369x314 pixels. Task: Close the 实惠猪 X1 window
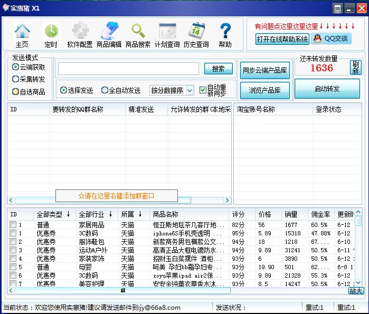[362, 8]
